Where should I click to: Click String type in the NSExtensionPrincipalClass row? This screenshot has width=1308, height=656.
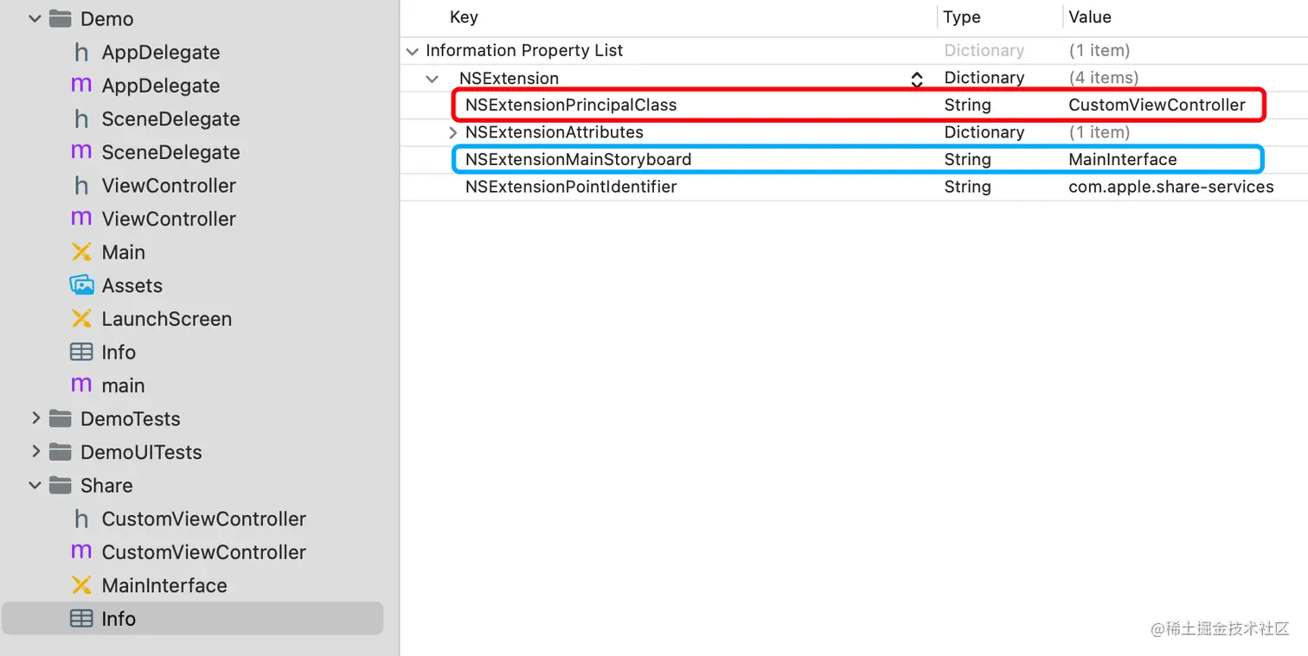click(967, 105)
